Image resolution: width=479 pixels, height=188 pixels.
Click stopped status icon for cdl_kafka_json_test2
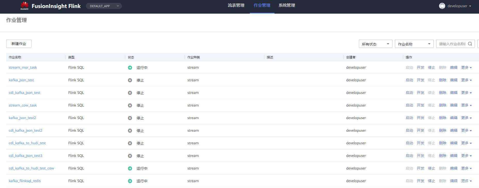click(x=130, y=131)
